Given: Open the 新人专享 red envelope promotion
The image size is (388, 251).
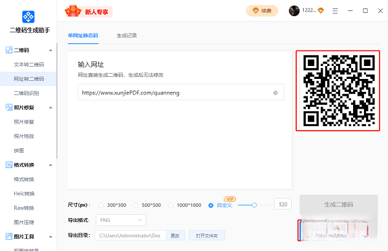Looking at the screenshot, I should point(89,12).
